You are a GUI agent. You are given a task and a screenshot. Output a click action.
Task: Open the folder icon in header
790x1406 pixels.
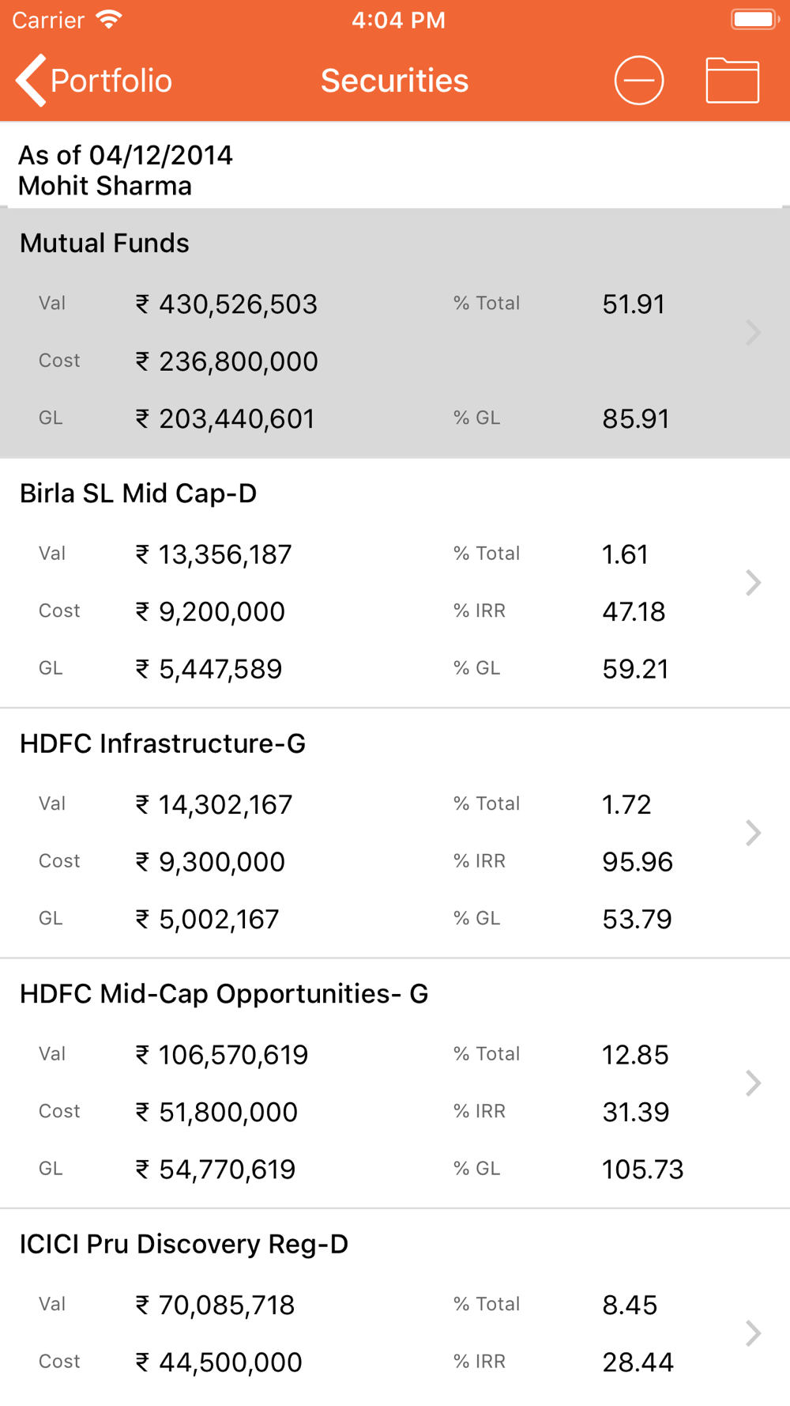(x=732, y=80)
